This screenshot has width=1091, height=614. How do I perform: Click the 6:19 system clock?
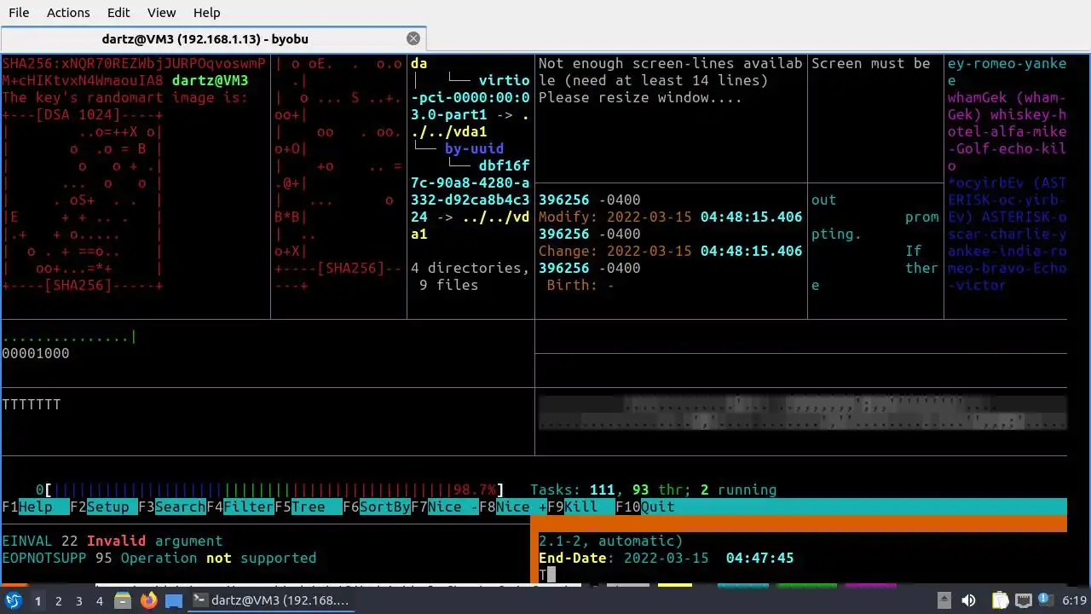coord(1074,601)
